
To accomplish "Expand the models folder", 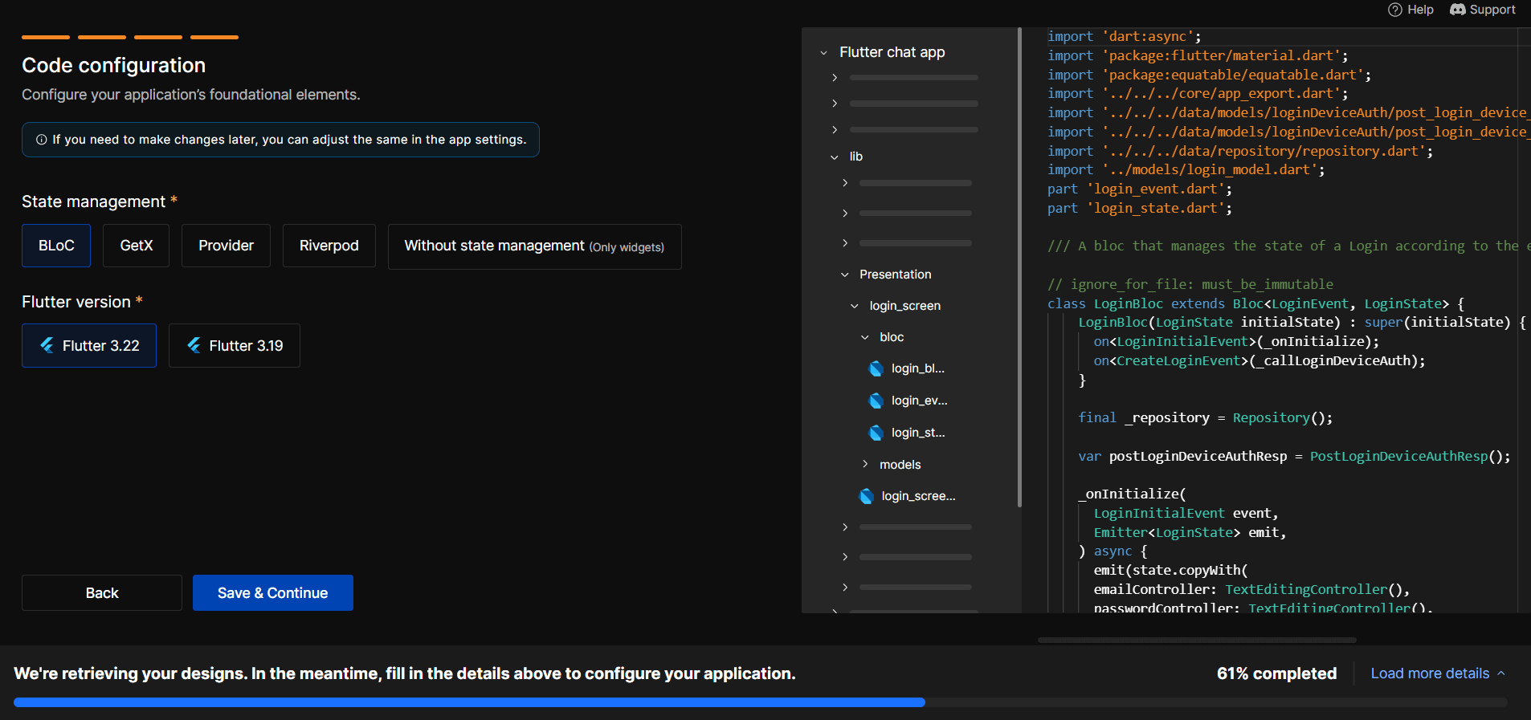I will 865,464.
